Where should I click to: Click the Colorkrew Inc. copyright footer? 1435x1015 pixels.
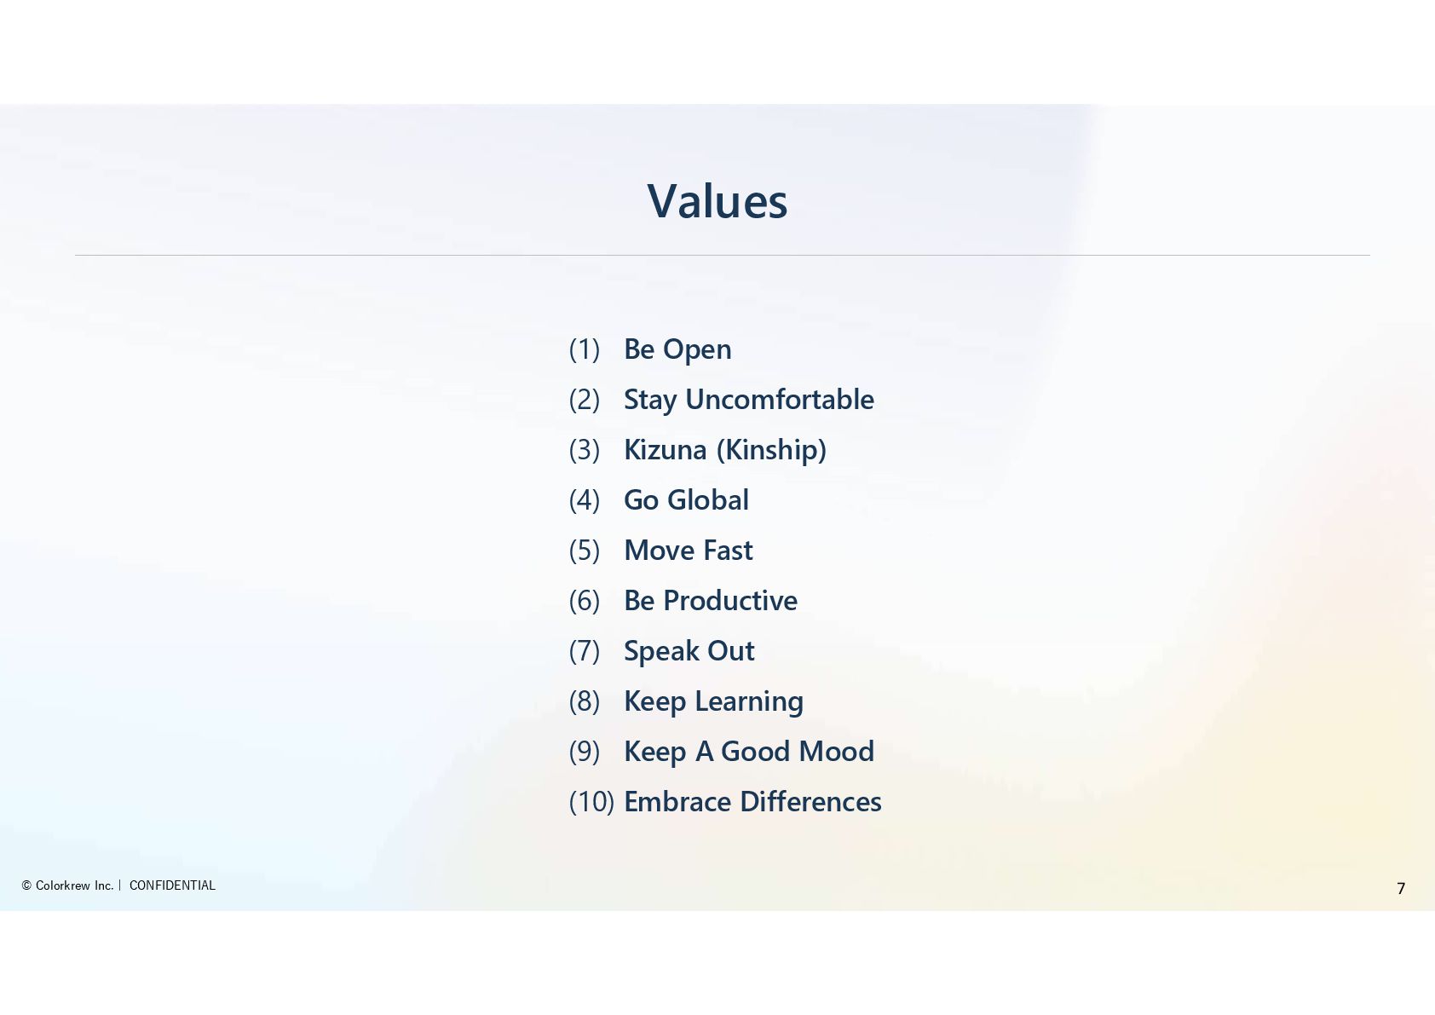coord(67,885)
